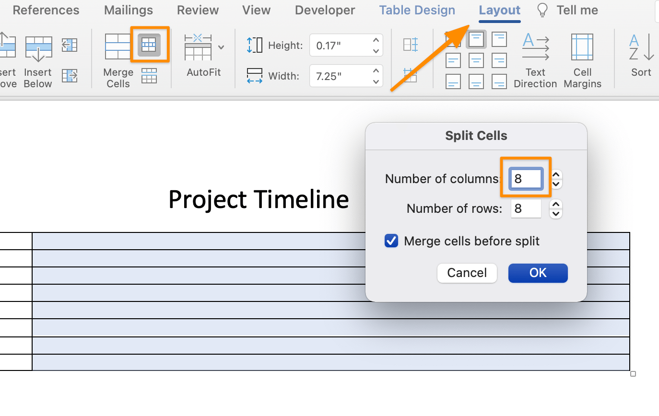
Task: Switch to the Table Design tab
Action: 417,10
